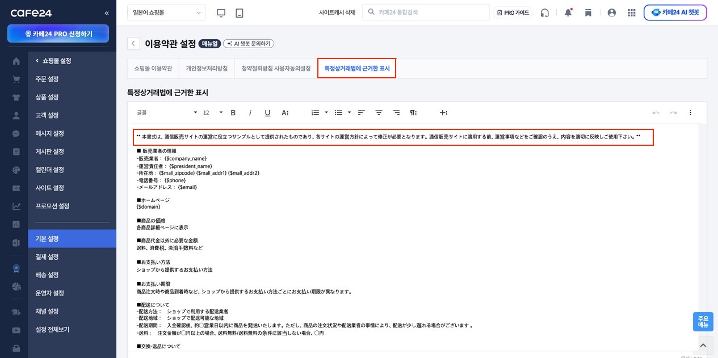Open the shopping cart (orders) sidebar icon
Screen dimensions: 718x358
click(16, 79)
